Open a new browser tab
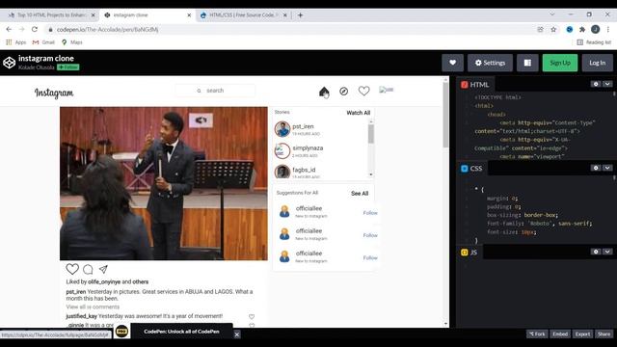The height and width of the screenshot is (347, 617). pos(300,15)
